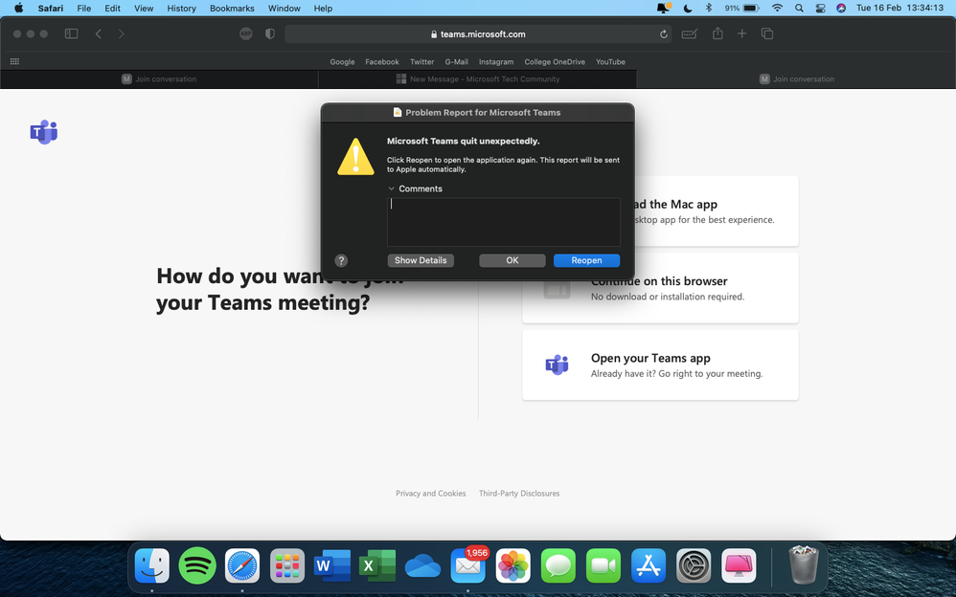Image resolution: width=956 pixels, height=597 pixels.
Task: Choose Open your Teams app
Action: pos(660,365)
